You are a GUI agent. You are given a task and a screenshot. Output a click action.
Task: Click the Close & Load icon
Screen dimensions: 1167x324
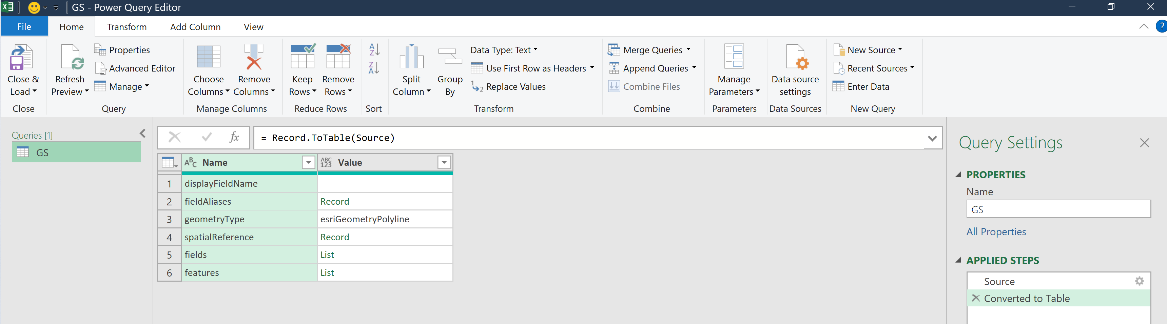tap(21, 58)
